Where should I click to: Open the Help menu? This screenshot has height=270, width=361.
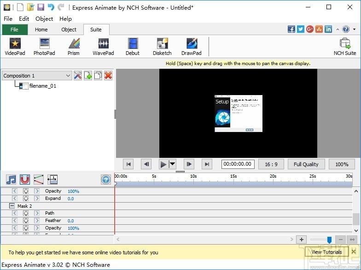tap(65, 18)
